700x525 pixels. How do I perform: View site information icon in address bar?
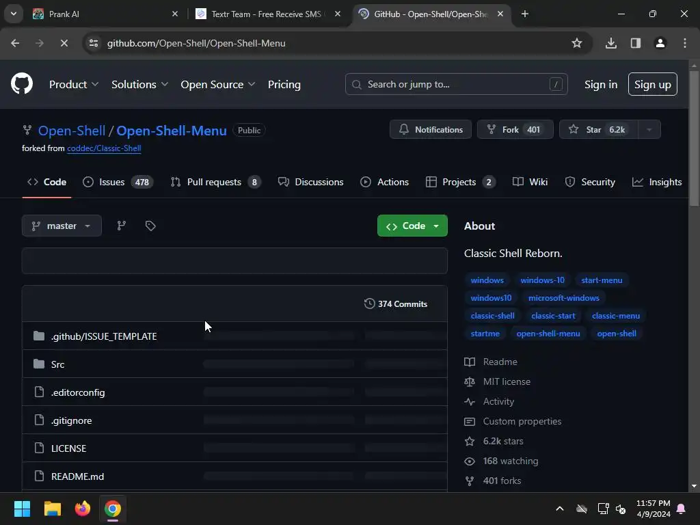tap(94, 43)
